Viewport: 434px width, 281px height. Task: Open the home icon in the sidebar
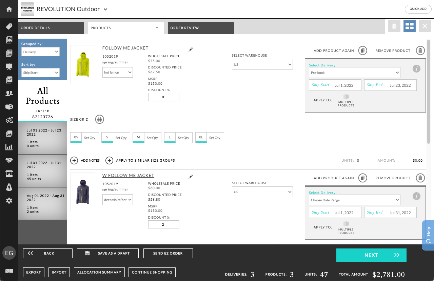coord(9,9)
